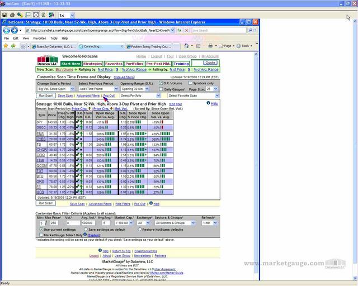Open the Portfolios tab
358x286 pixels.
click(x=134, y=64)
